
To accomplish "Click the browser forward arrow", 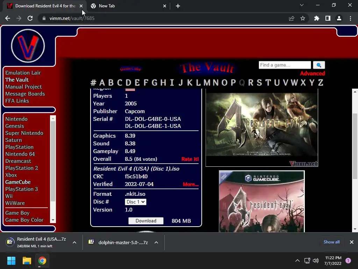I will (x=19, y=18).
